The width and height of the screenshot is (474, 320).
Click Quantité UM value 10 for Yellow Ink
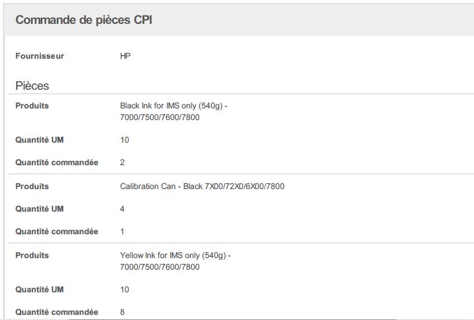[x=125, y=290]
